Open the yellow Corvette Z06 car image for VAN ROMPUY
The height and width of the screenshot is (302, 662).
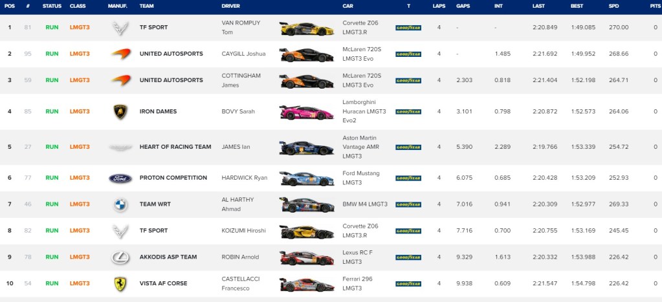307,28
